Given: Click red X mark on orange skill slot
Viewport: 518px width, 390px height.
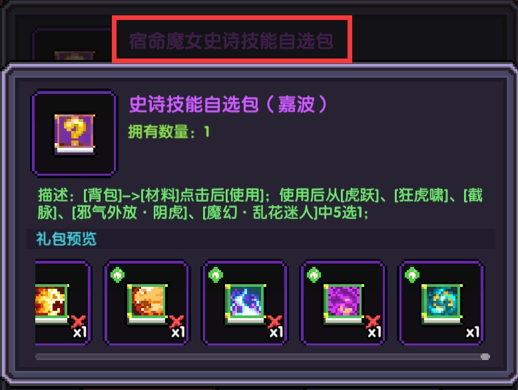Looking at the screenshot, I should point(176,321).
